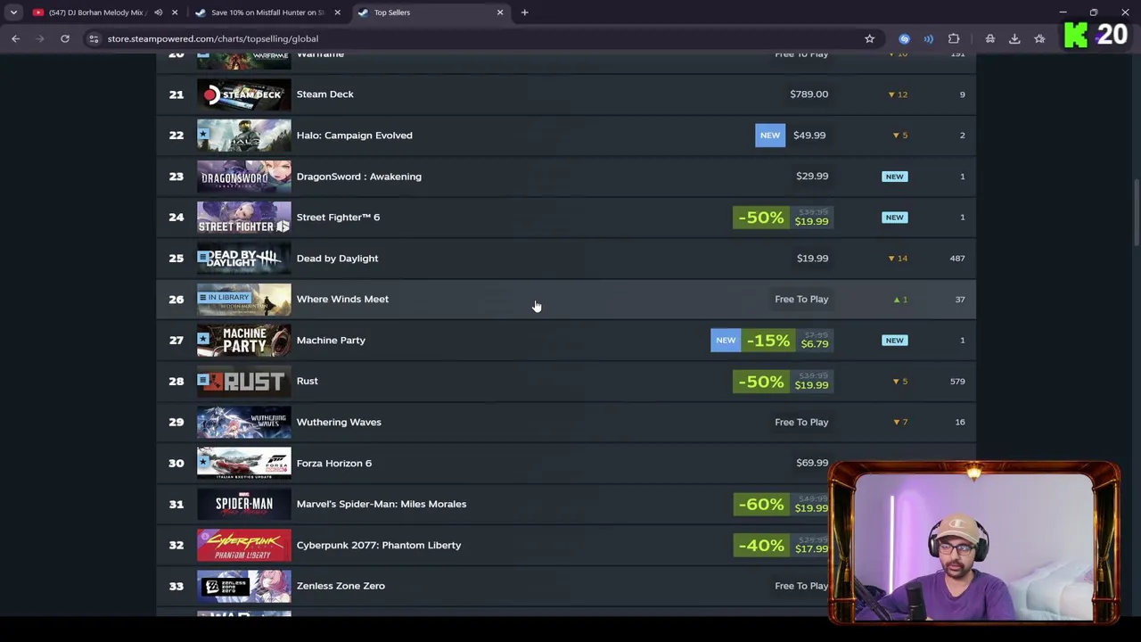This screenshot has height=642, width=1141.
Task: Click the library icon on Dead by Daylight thumbnail
Action: pyautogui.click(x=203, y=258)
